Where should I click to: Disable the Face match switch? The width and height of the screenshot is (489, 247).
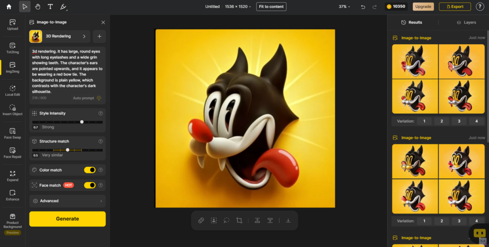[x=89, y=185]
